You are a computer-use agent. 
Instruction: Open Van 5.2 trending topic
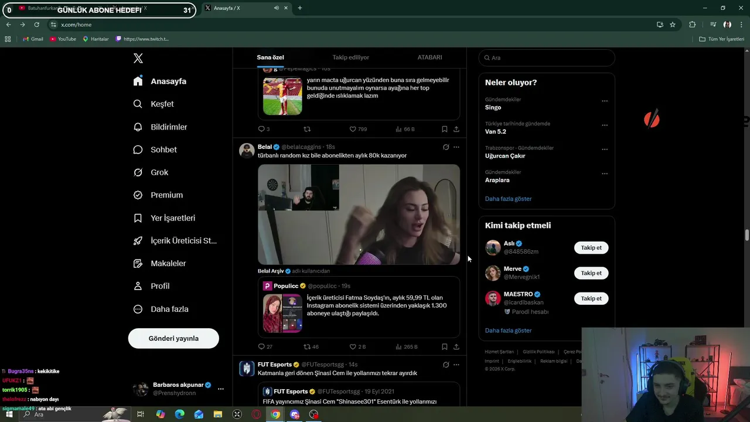495,131
